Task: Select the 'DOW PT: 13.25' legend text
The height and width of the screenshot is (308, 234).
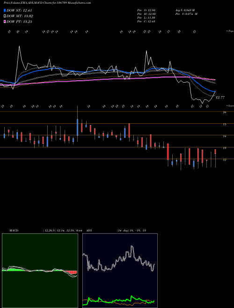Action: point(19,22)
